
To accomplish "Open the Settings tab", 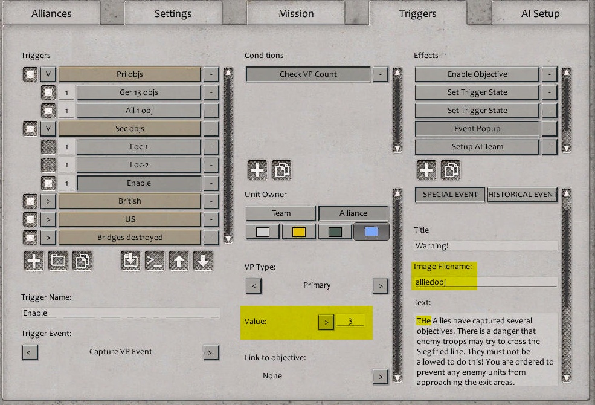I will click(x=173, y=14).
